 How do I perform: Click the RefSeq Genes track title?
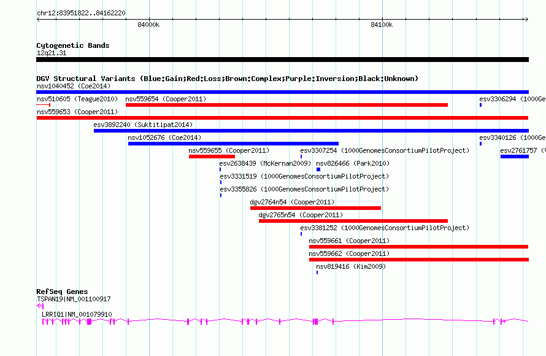(x=62, y=292)
